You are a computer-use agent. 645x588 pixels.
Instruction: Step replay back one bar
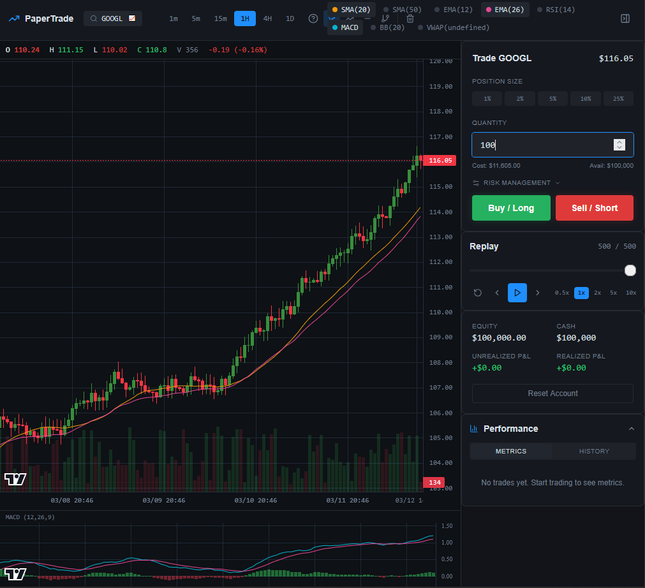tap(497, 293)
